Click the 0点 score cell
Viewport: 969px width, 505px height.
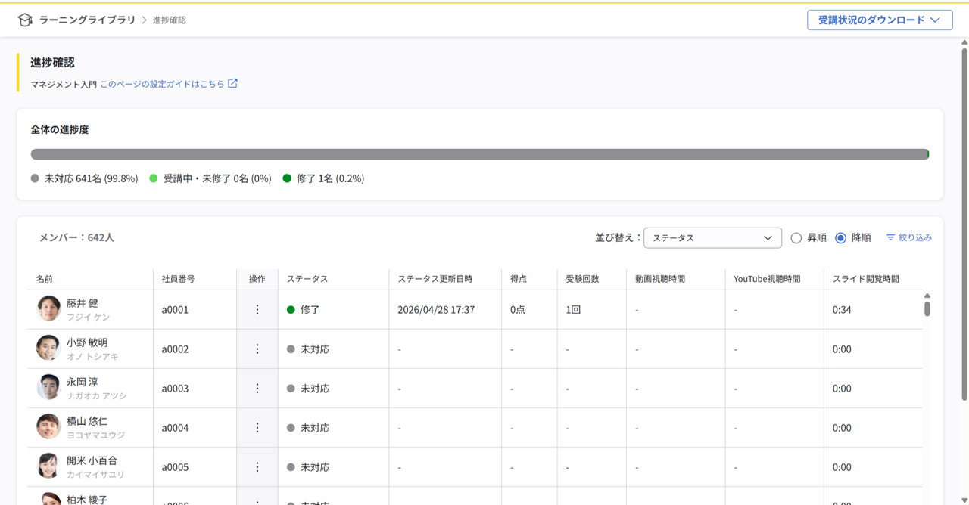pyautogui.click(x=518, y=310)
